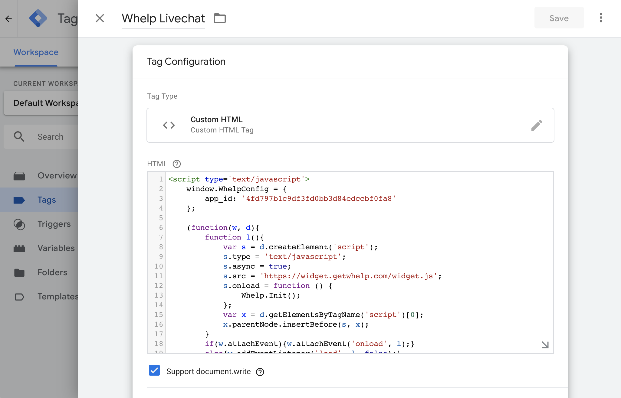Click the folder icon next to tag name

tap(220, 18)
